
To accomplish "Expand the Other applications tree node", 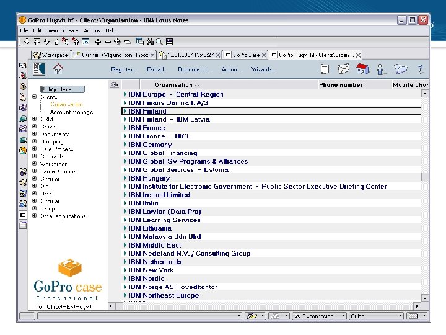I will coord(35,216).
